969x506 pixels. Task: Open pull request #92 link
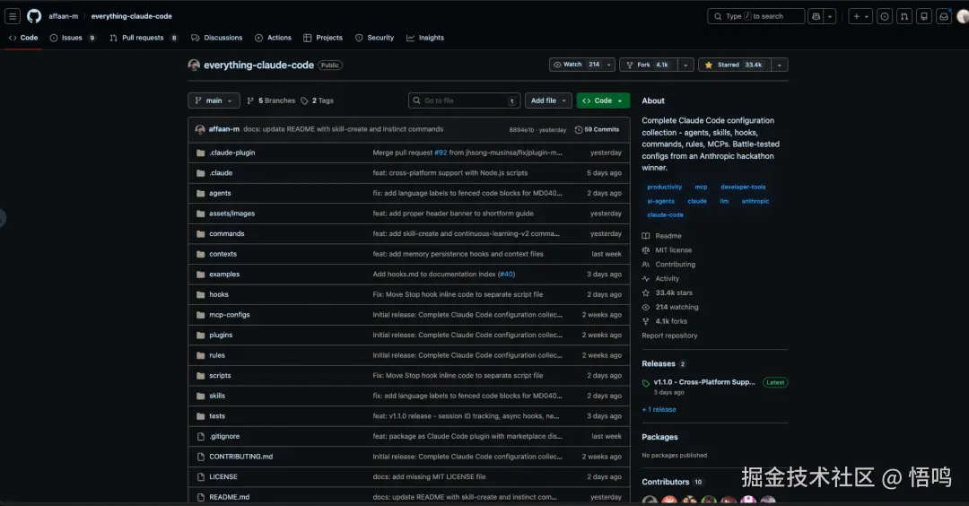pos(441,153)
